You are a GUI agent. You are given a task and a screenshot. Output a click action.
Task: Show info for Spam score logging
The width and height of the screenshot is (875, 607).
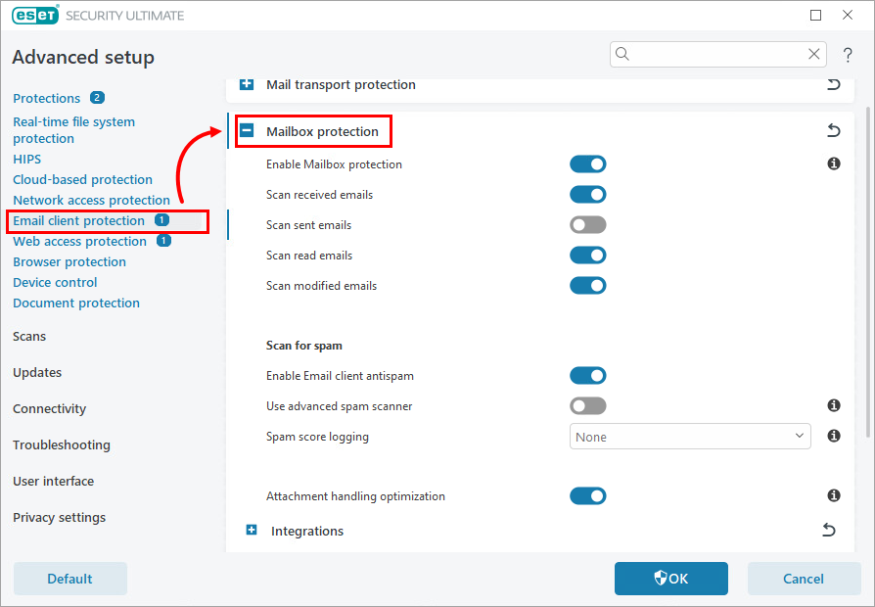pos(834,436)
